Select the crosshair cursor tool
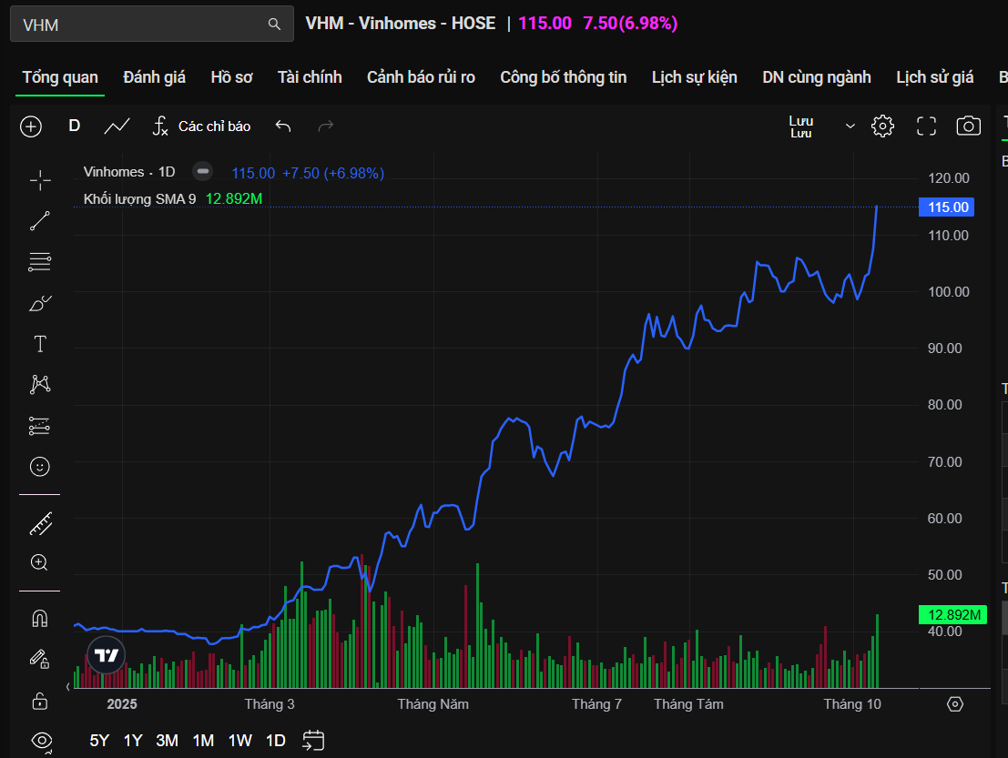Viewport: 1008px width, 758px height. 40,180
